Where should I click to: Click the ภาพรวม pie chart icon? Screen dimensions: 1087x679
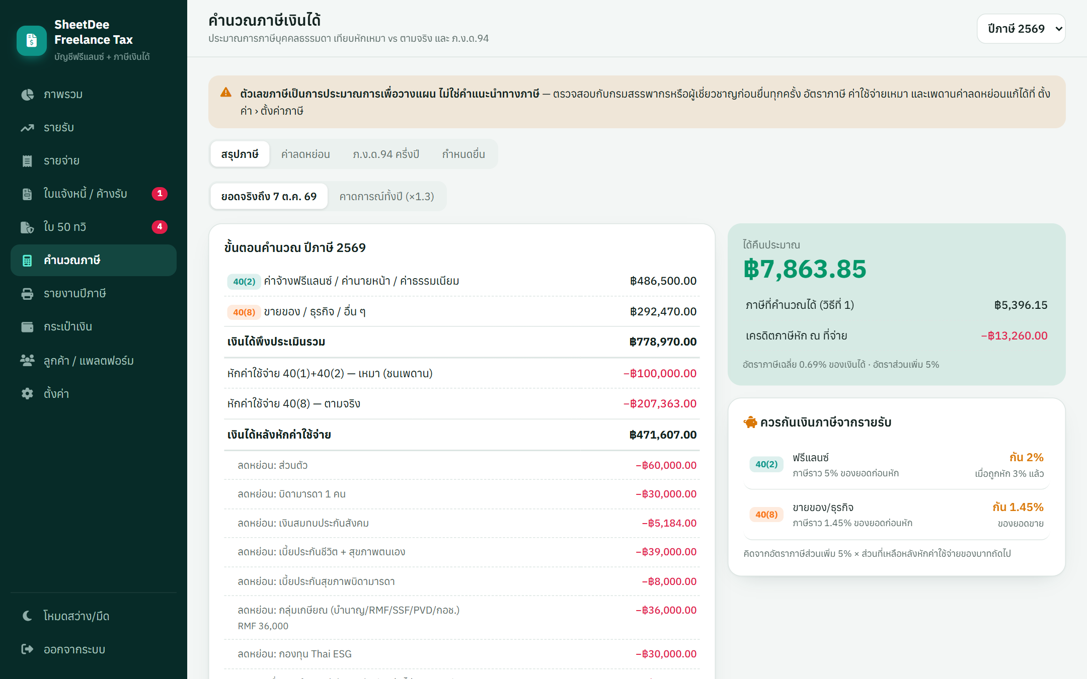[x=27, y=95]
